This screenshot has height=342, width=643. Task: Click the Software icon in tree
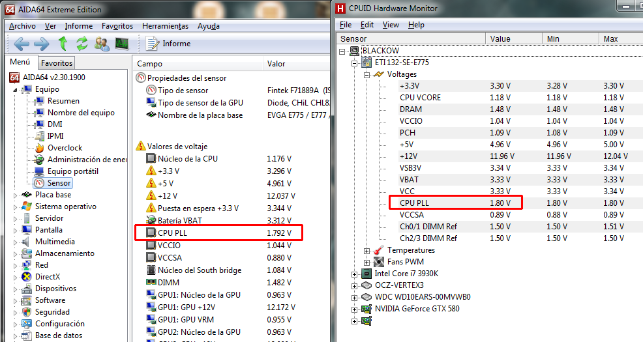(27, 300)
